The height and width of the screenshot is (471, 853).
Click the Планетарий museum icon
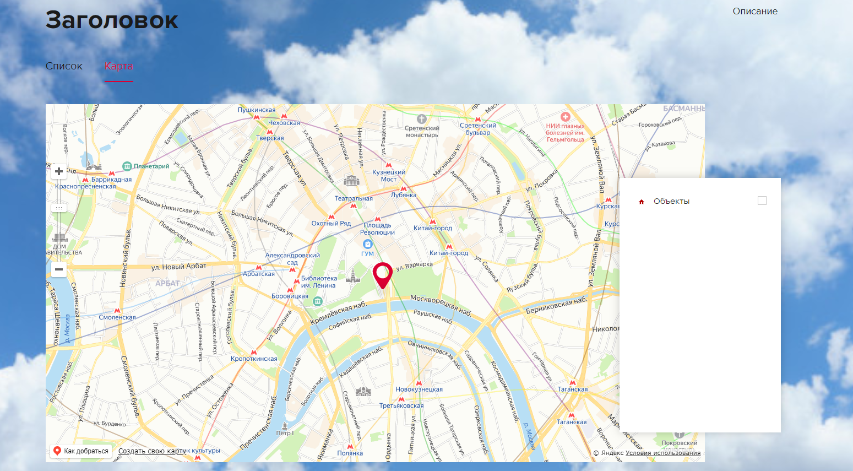(127, 166)
